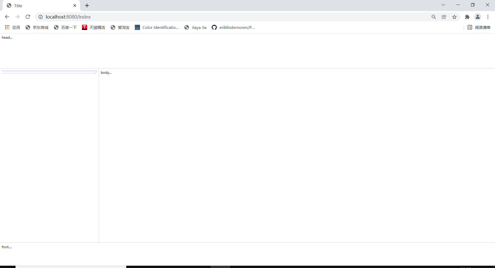Open the Extensions puzzle icon
This screenshot has height=268, width=495.
[467, 17]
